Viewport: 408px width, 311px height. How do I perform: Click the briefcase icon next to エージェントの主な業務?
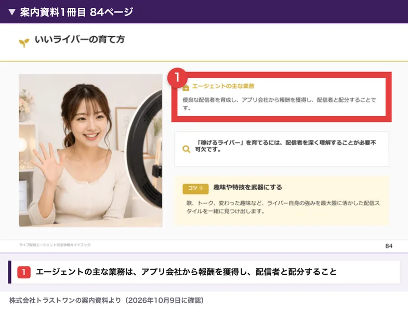(x=186, y=88)
